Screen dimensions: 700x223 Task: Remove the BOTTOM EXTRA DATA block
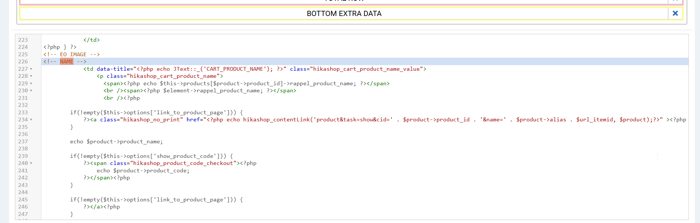tap(675, 13)
